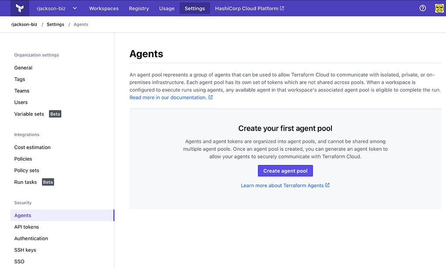Open Usage in top navigation
The image size is (446, 269).
[x=167, y=9]
